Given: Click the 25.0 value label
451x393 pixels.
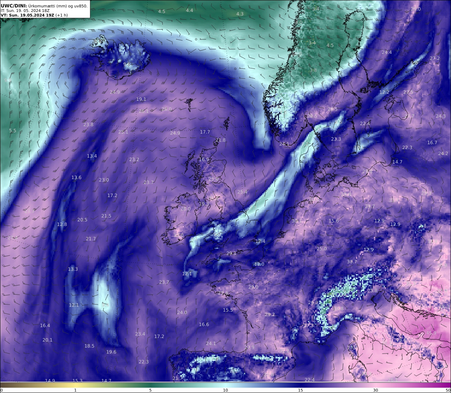Looking at the screenshot, I should 322,249.
